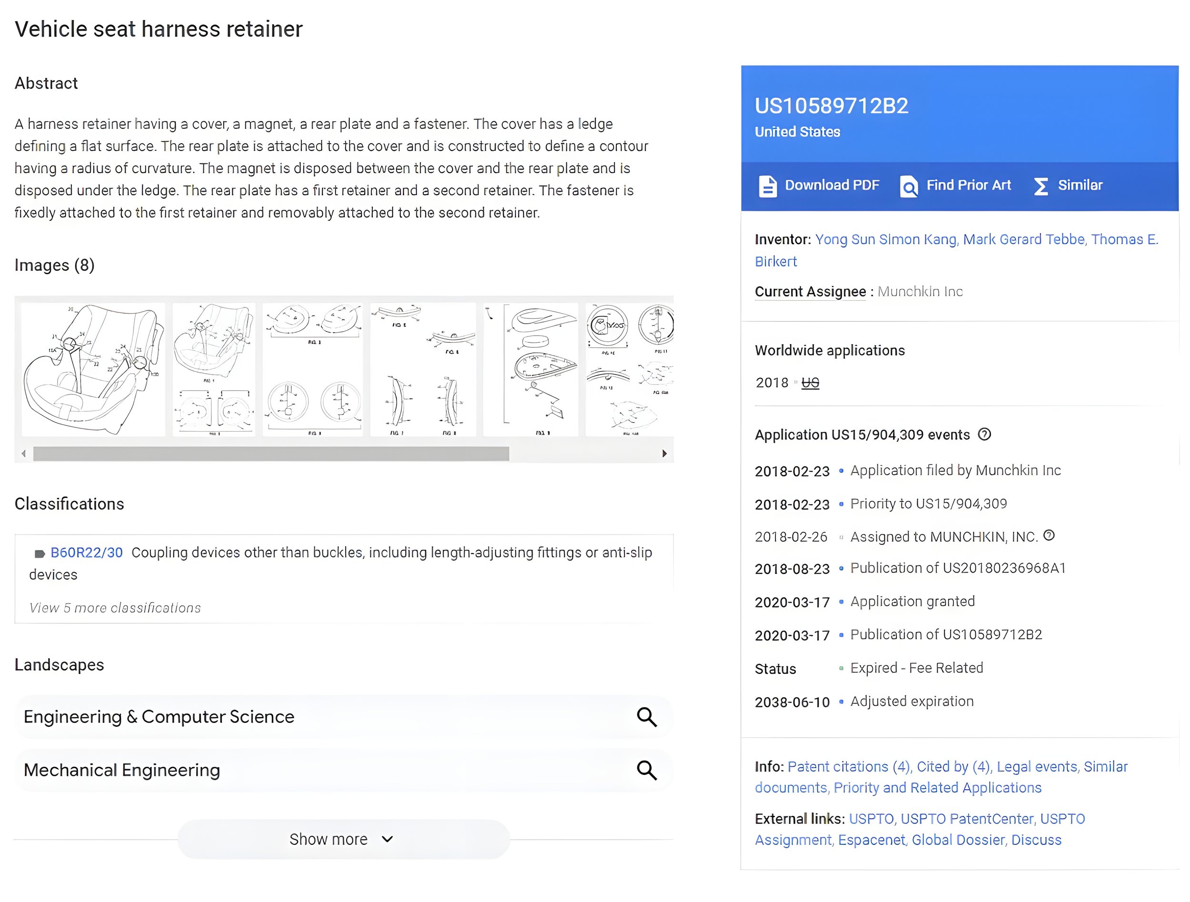Open the Patent citations (4) link
The height and width of the screenshot is (902, 1190).
pos(848,766)
